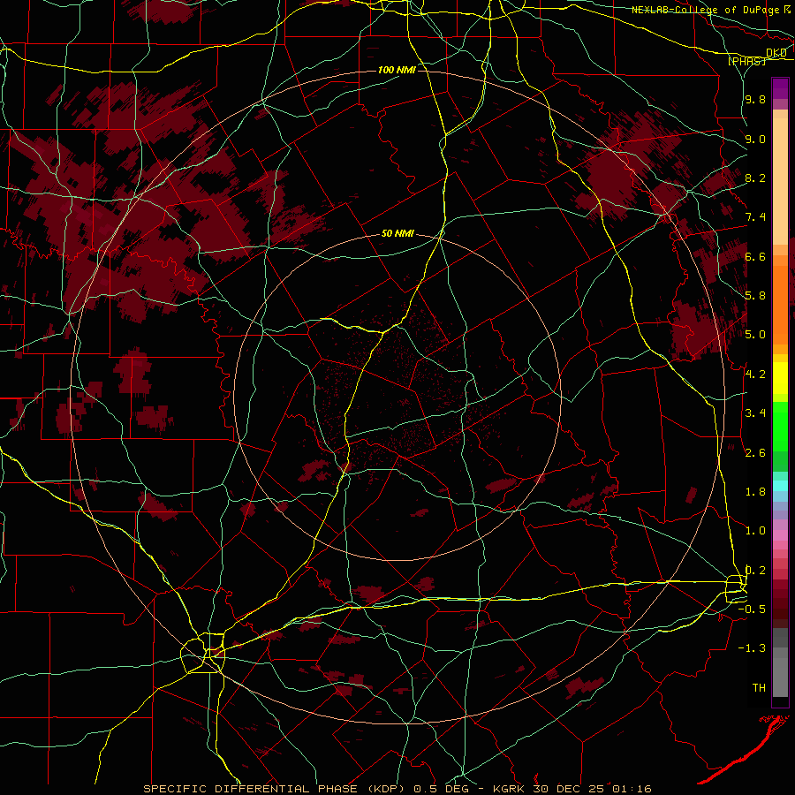The width and height of the screenshot is (795, 795).
Task: Pick the purple segment of the color bar
Action: (780, 89)
